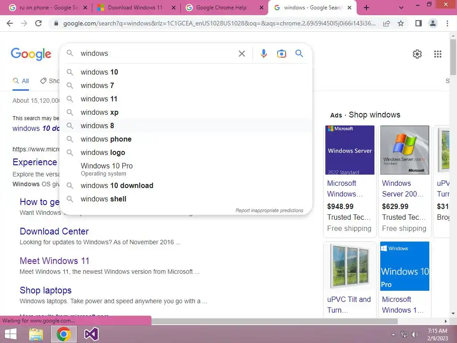Choose suggestion 'windows 10 download'
Image resolution: width=457 pixels, height=343 pixels.
[186, 185]
